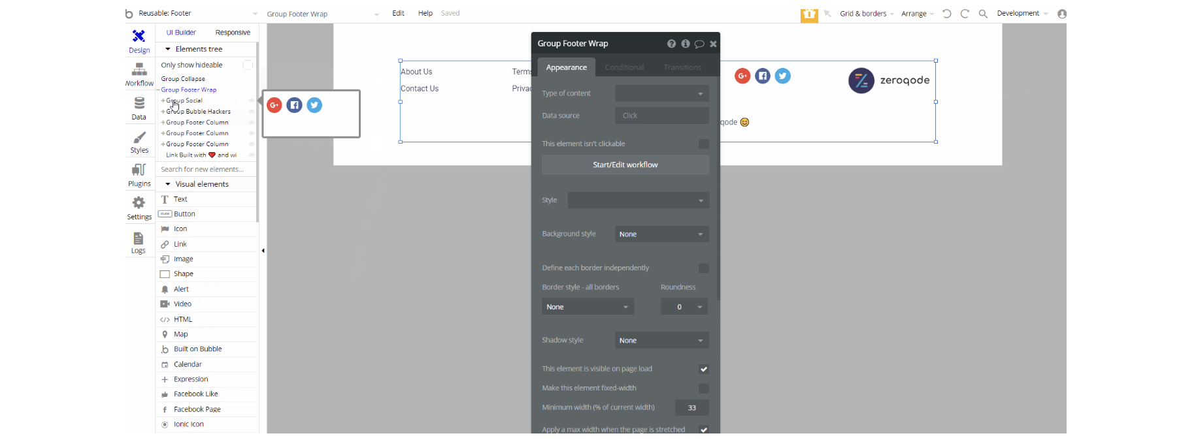
Task: Open the user account icon
Action: point(1062,14)
